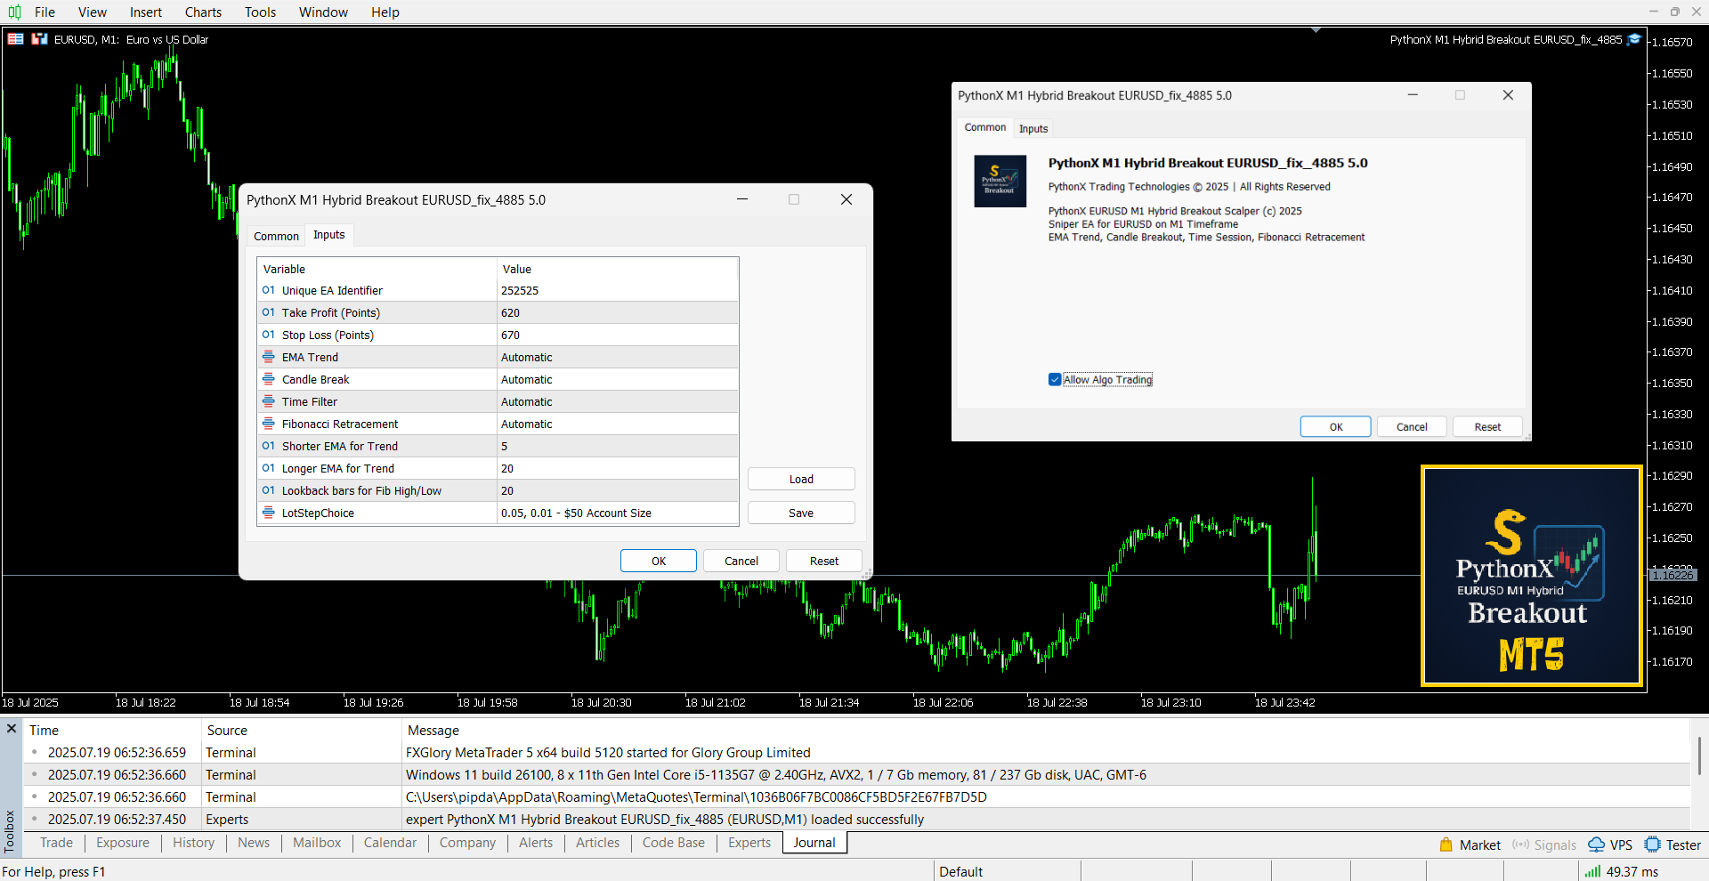Click the connection signal bars in status bar

click(1592, 872)
